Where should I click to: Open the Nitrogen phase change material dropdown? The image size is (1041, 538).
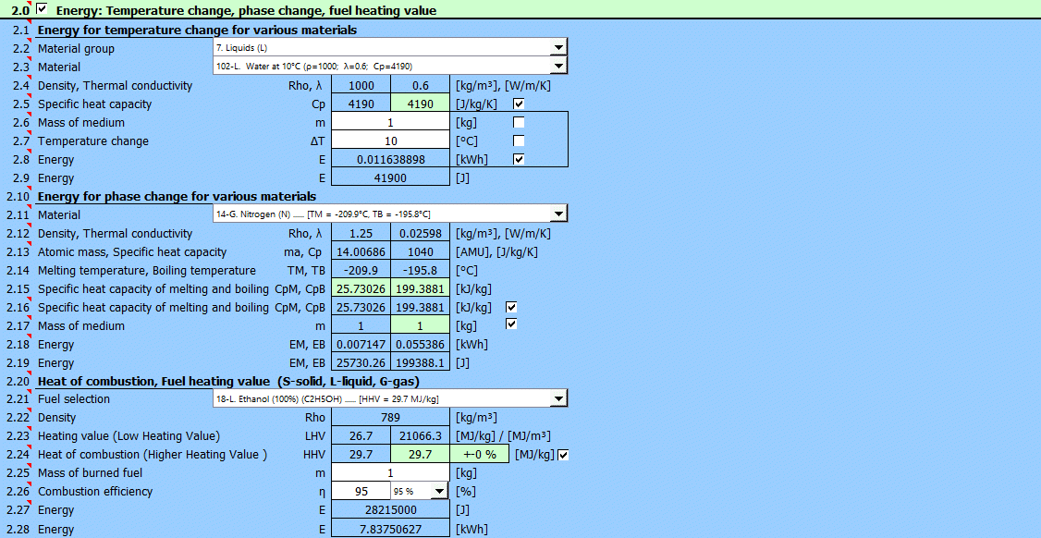coord(557,214)
